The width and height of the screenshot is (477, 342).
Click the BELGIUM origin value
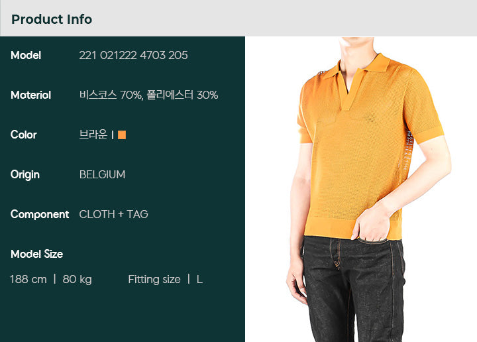[102, 175]
